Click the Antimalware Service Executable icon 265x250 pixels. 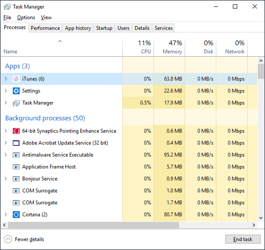click(16, 155)
